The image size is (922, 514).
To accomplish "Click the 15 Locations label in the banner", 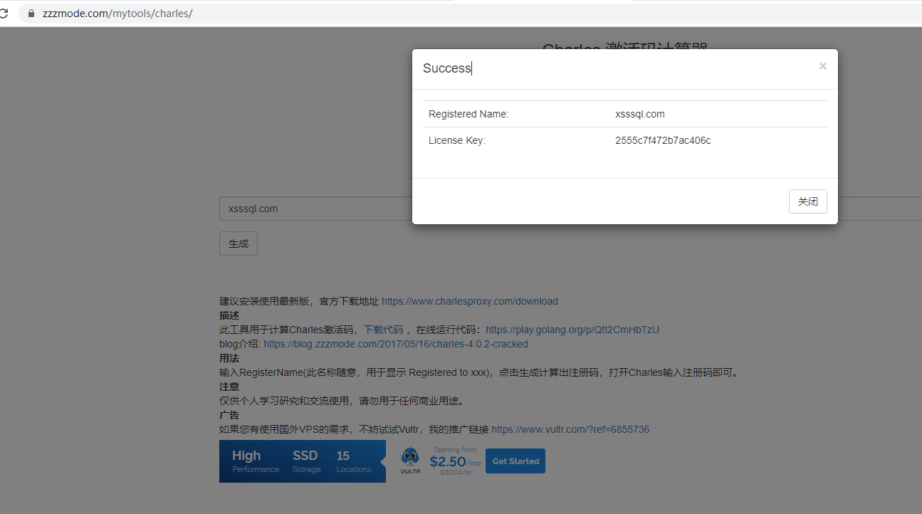I will coord(353,460).
